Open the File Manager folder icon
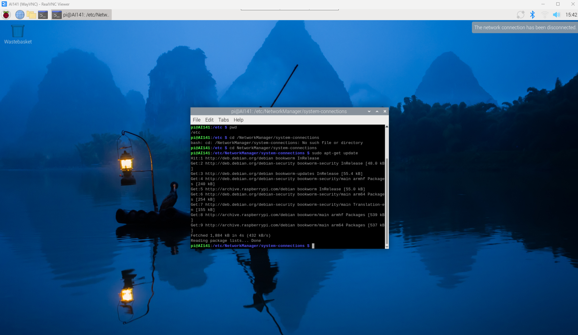This screenshot has width=578, height=335. (31, 15)
